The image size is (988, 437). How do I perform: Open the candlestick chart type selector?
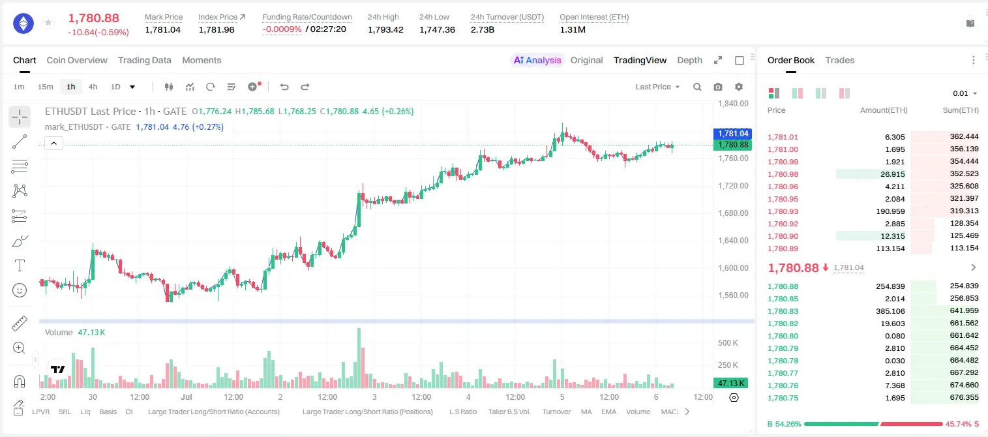pos(169,87)
